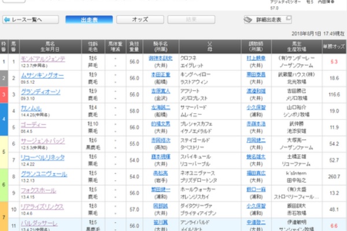Click jockey 的場文男 link
347x231 pixels.
(160, 124)
